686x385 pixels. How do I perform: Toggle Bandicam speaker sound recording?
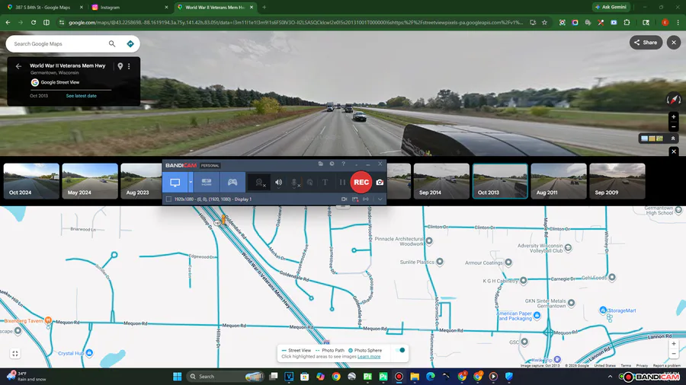pos(279,183)
